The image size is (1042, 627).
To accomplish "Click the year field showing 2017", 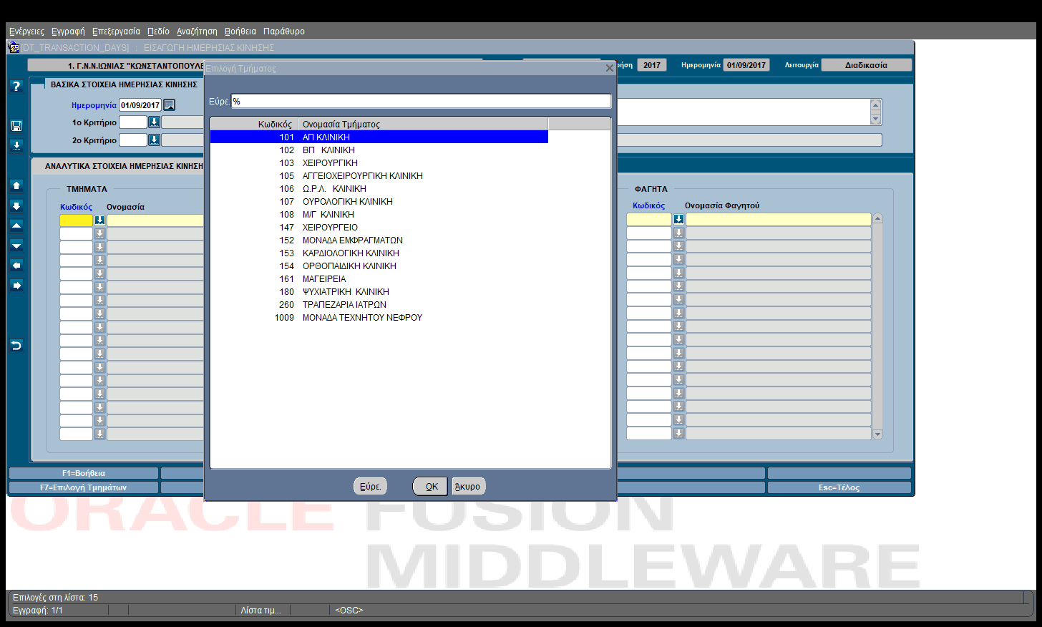I will point(652,65).
